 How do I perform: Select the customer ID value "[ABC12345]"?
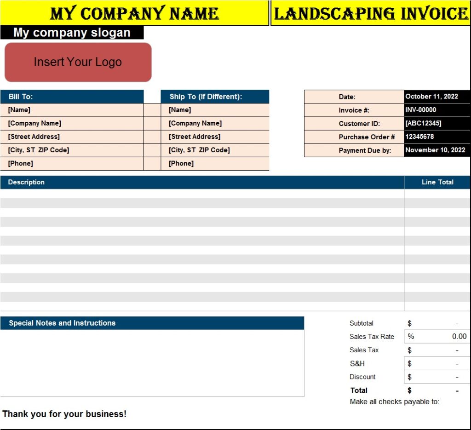coord(437,123)
